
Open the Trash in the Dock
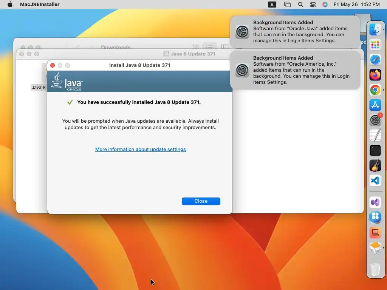tap(375, 269)
